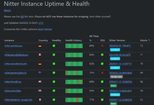
Task: Click Germany flag for nitter.woodland.cafe
Action: click(40, 64)
